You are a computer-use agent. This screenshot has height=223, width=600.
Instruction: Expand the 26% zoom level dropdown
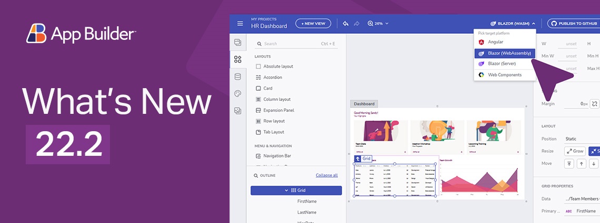(x=378, y=24)
